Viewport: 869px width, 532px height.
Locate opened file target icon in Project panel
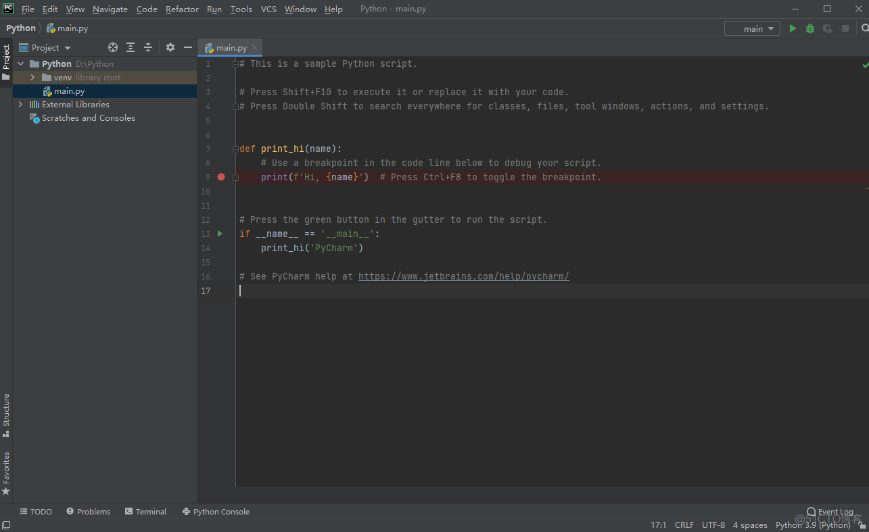tap(113, 47)
